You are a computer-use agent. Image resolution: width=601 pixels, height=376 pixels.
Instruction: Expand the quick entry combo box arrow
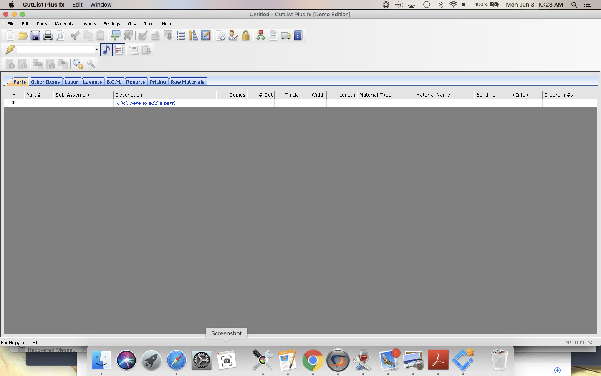point(97,50)
